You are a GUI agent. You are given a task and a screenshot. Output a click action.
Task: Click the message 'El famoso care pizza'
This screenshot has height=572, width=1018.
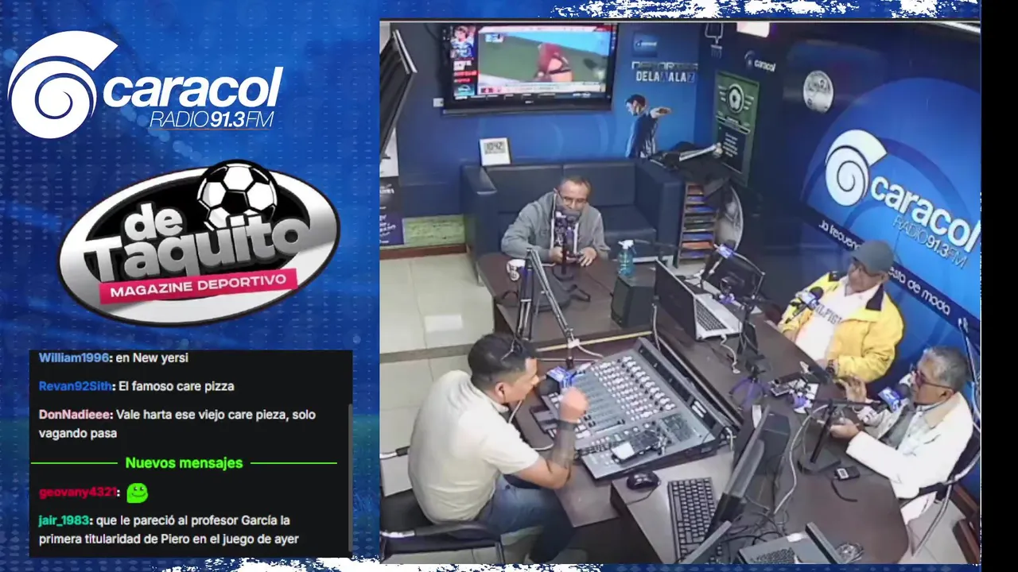tap(177, 386)
